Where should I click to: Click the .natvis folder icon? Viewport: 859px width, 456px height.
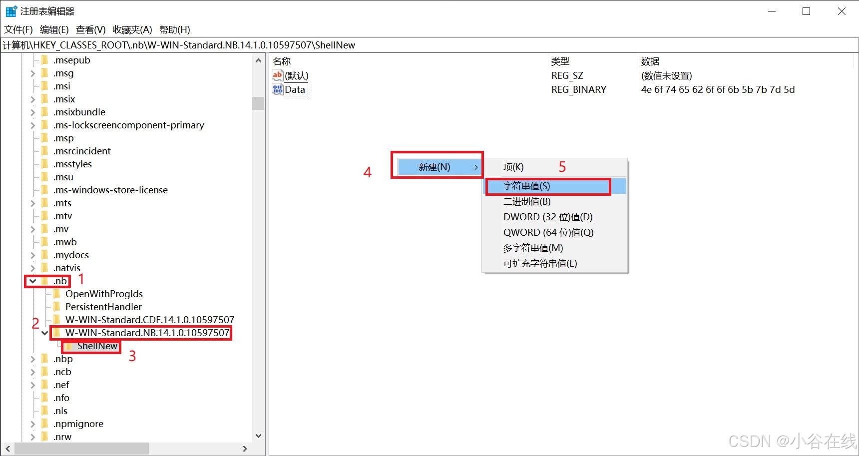click(45, 268)
